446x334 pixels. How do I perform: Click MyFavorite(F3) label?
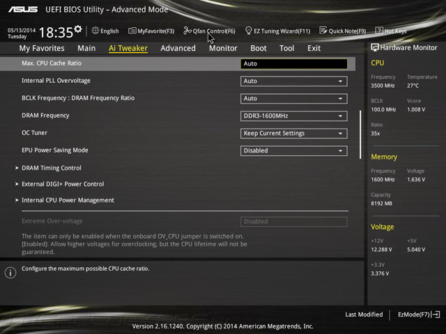pyautogui.click(x=156, y=31)
